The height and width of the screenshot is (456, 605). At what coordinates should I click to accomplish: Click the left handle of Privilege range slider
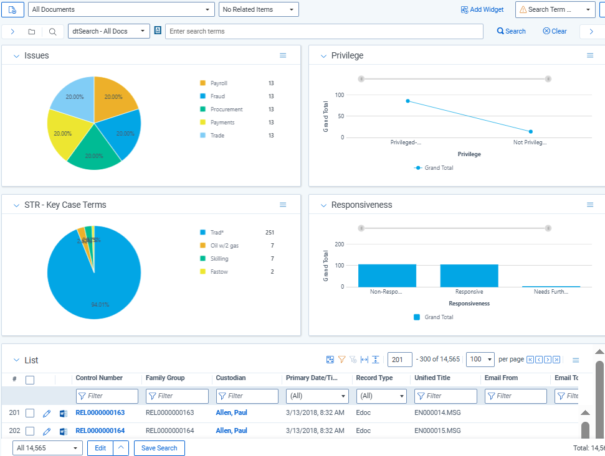[361, 79]
